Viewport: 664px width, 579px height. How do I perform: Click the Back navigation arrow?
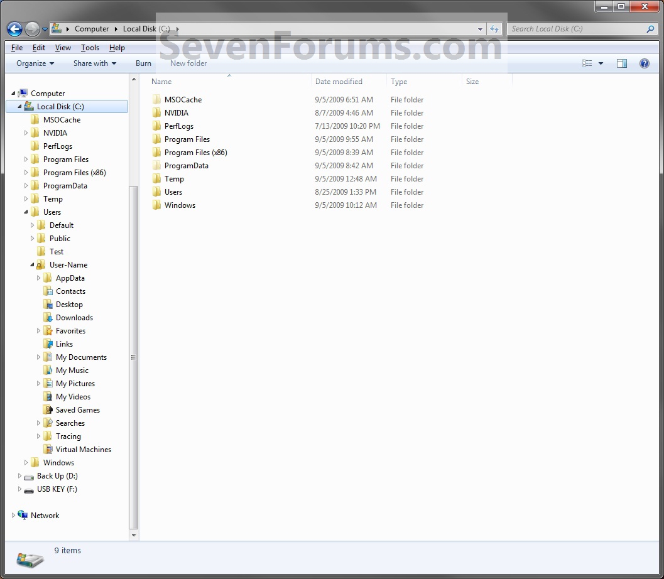(14, 29)
